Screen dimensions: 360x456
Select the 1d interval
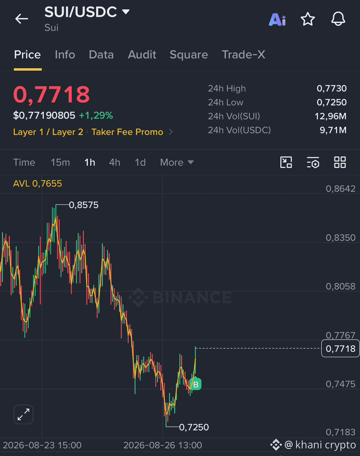pyautogui.click(x=140, y=162)
